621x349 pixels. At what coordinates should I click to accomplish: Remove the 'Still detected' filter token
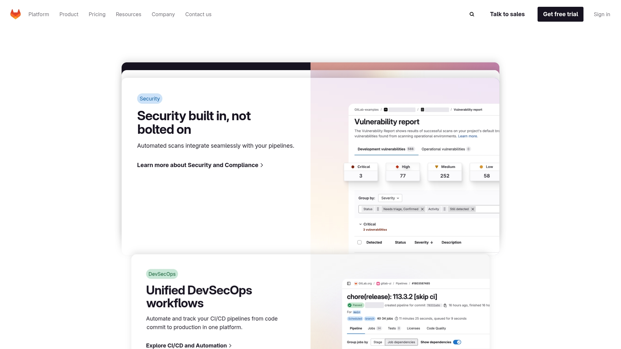click(x=473, y=209)
